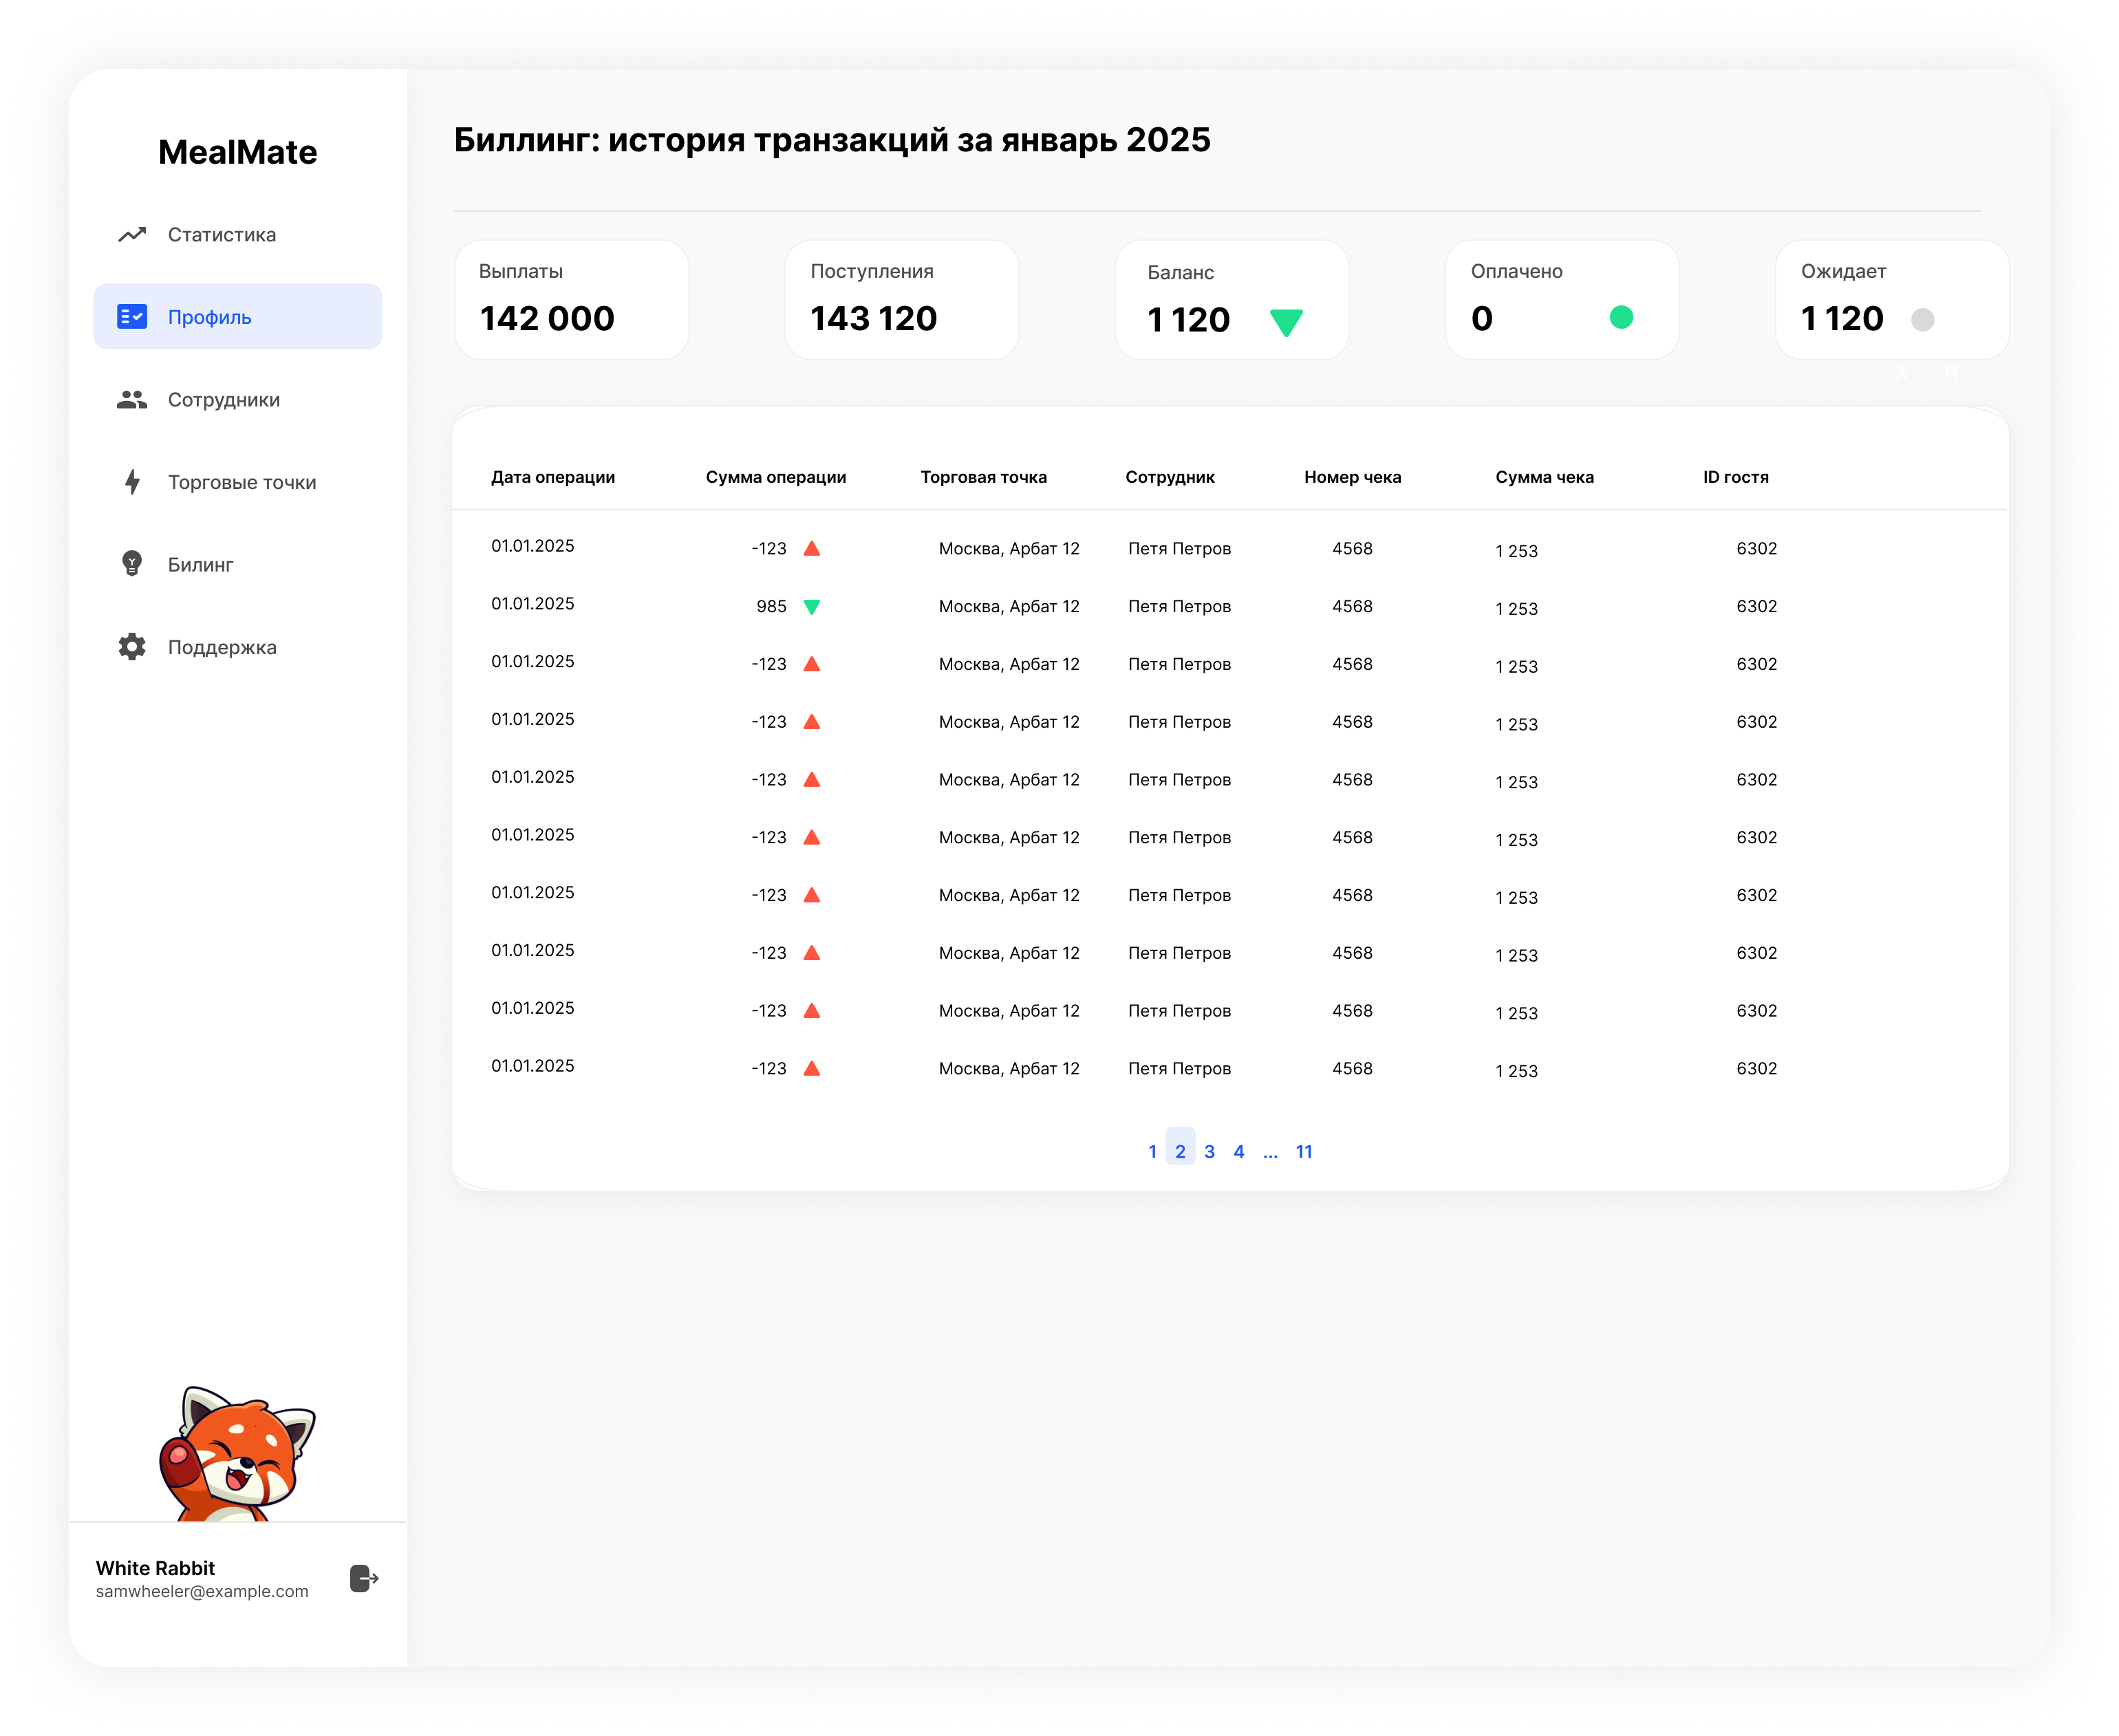The image size is (2119, 1736).
Task: Click the Торговые точки lightning bolt icon
Action: pyautogui.click(x=132, y=482)
